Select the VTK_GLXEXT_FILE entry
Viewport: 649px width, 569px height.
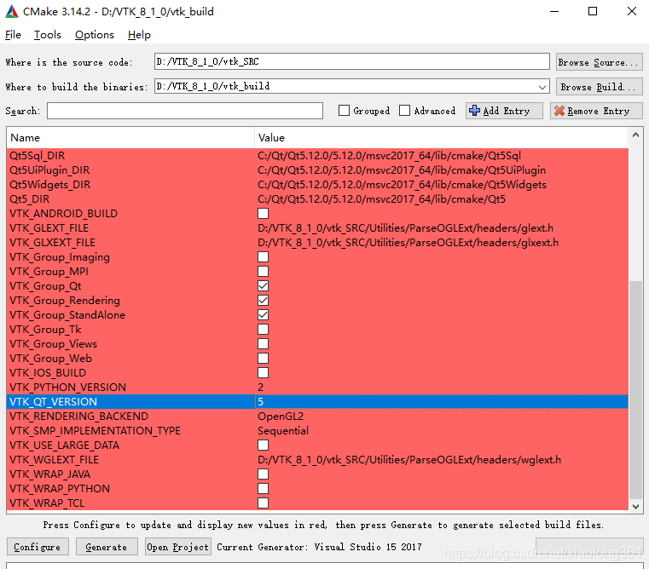[x=52, y=242]
